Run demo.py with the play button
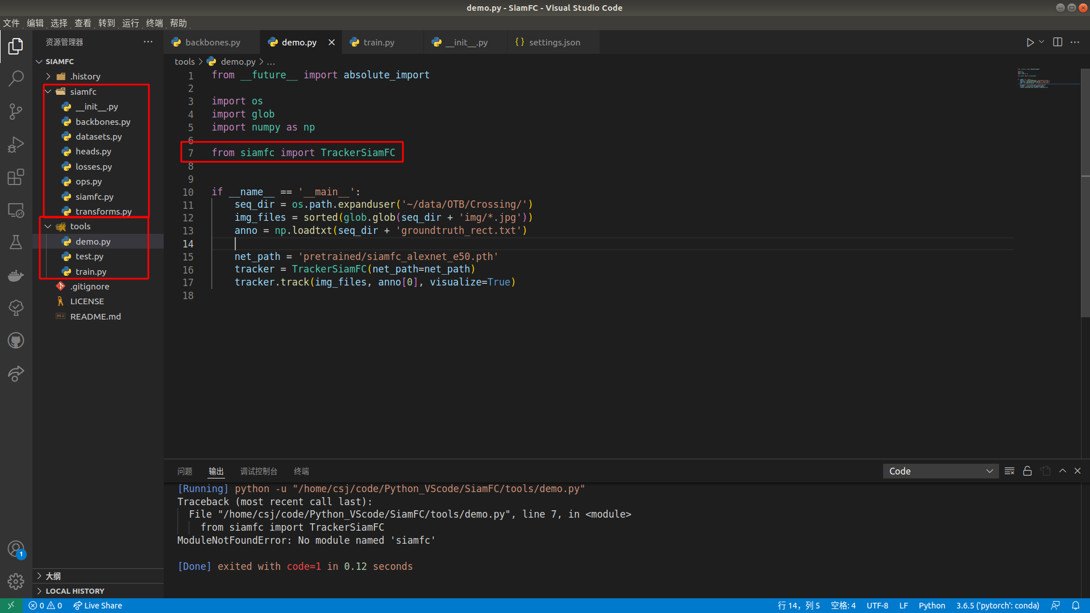This screenshot has height=613, width=1090. 1029,41
